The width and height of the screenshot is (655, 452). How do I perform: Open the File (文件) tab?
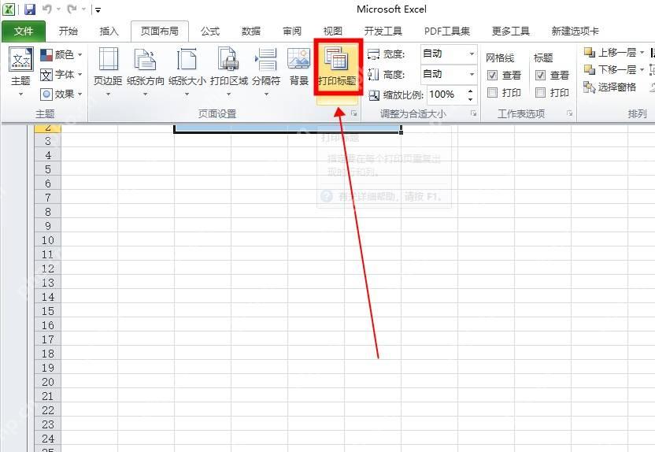tap(24, 31)
